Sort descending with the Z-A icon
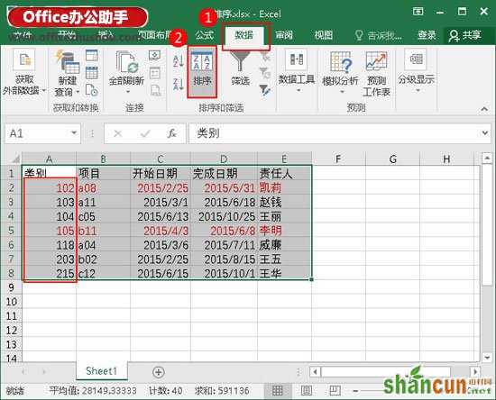The height and width of the screenshot is (400, 496). click(179, 85)
